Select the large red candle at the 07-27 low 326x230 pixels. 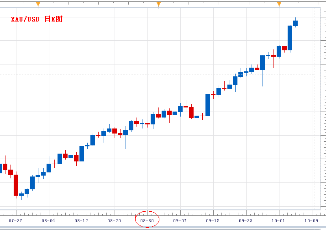(16, 185)
